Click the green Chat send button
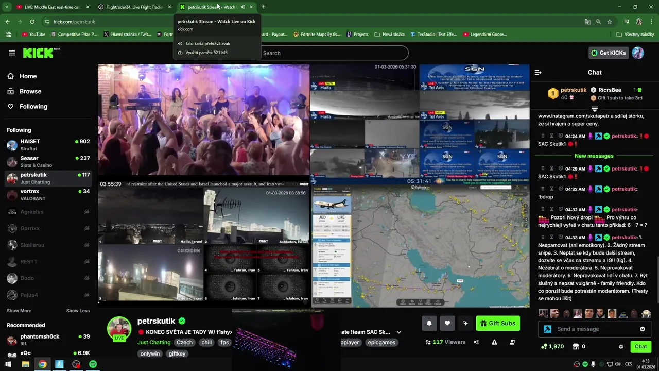The height and width of the screenshot is (371, 659). pos(641,347)
